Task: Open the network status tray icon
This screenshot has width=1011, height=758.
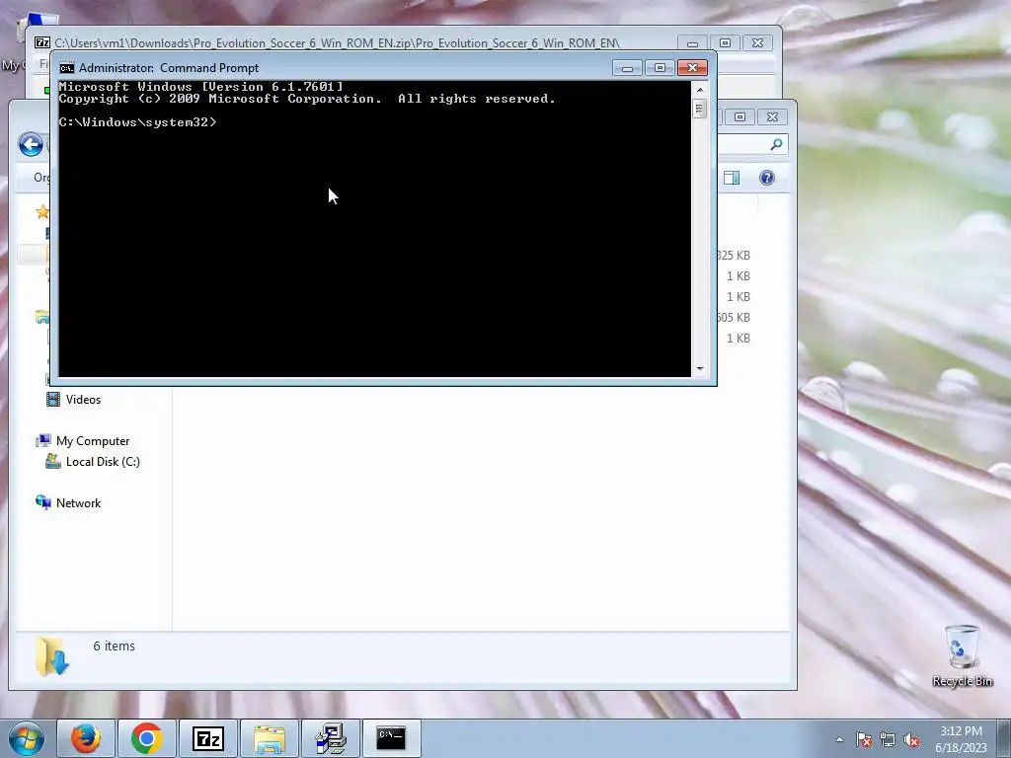Action: point(888,740)
